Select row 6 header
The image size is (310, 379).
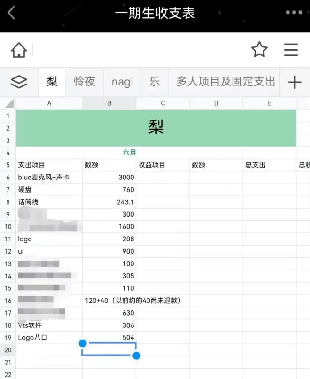click(8, 178)
